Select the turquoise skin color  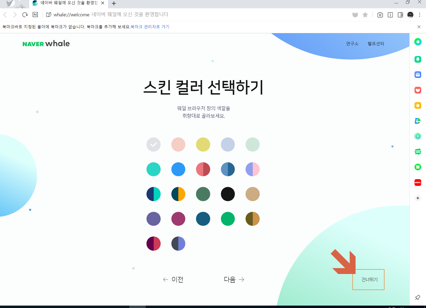pyautogui.click(x=154, y=169)
